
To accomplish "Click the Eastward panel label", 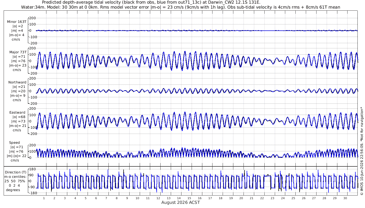I will tap(17, 112).
